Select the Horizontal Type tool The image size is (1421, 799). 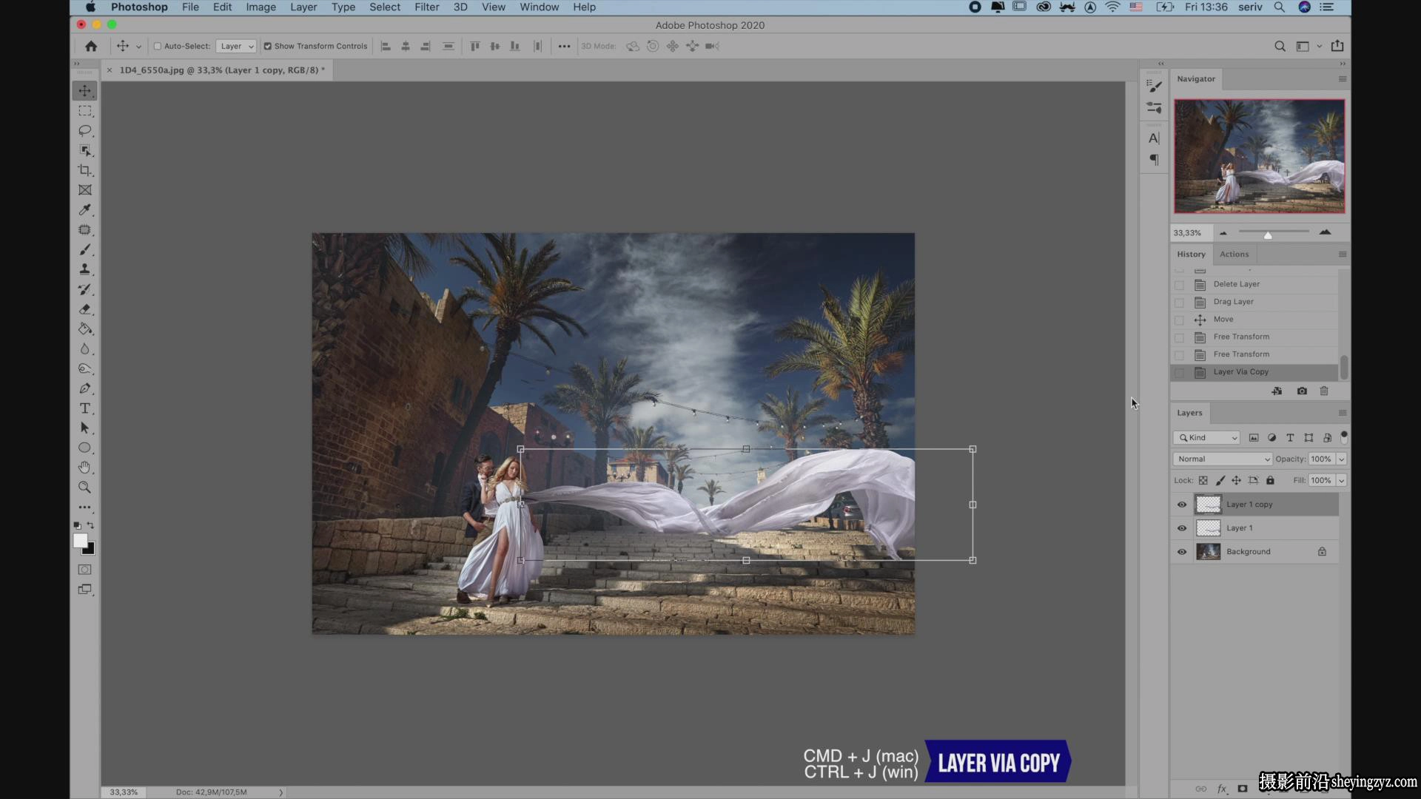tap(85, 408)
